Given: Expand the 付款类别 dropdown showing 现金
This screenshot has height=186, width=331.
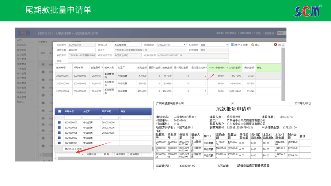Looking at the screenshot, I should [x=227, y=45].
